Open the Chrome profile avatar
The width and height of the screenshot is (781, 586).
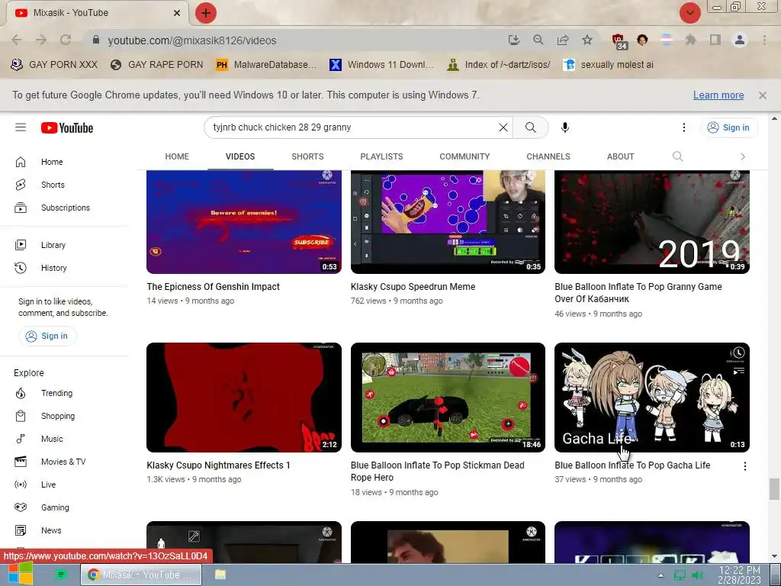coord(740,40)
